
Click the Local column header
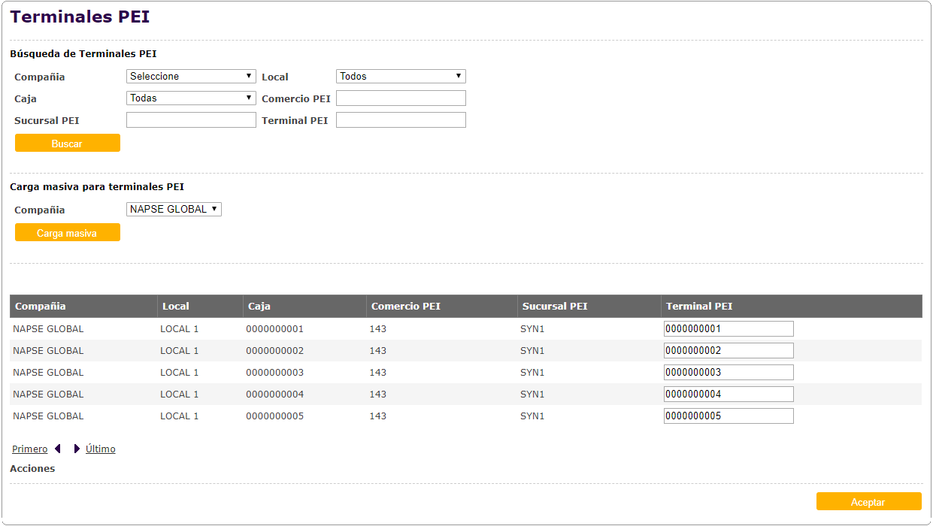click(200, 307)
